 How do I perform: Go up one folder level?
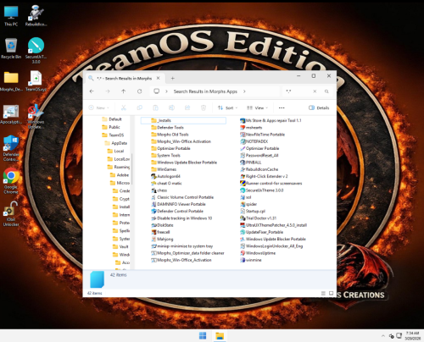pyautogui.click(x=124, y=91)
